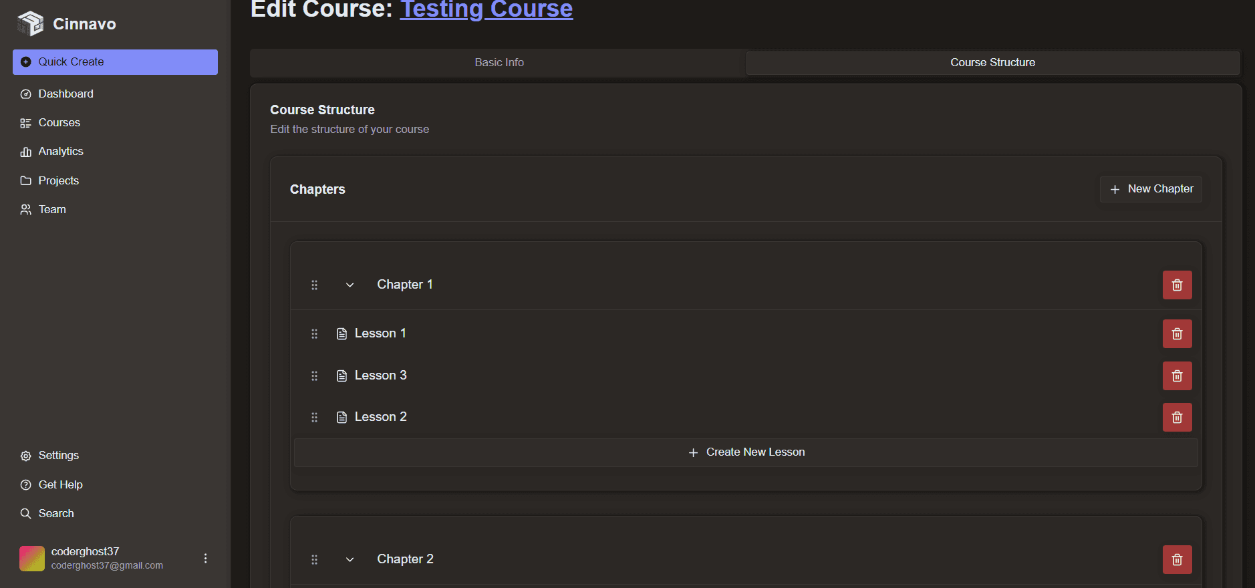Open the user account three-dot menu
The height and width of the screenshot is (588, 1255).
point(205,559)
